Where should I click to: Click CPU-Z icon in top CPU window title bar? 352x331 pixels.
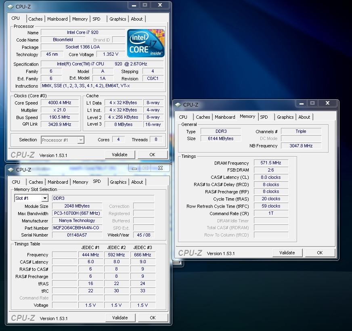[x=10, y=6]
